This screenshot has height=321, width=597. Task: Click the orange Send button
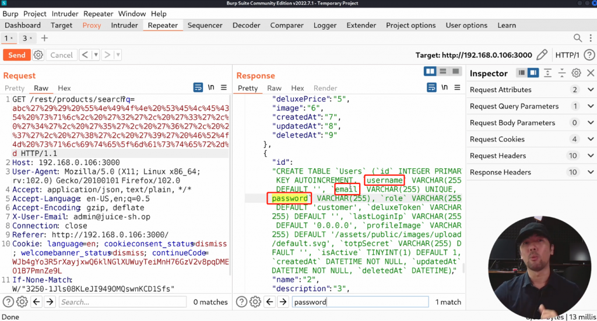17,55
